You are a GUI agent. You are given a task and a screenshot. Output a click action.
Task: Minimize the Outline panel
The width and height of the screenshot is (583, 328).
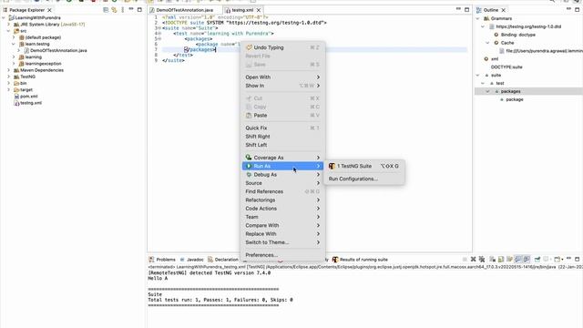coord(568,9)
